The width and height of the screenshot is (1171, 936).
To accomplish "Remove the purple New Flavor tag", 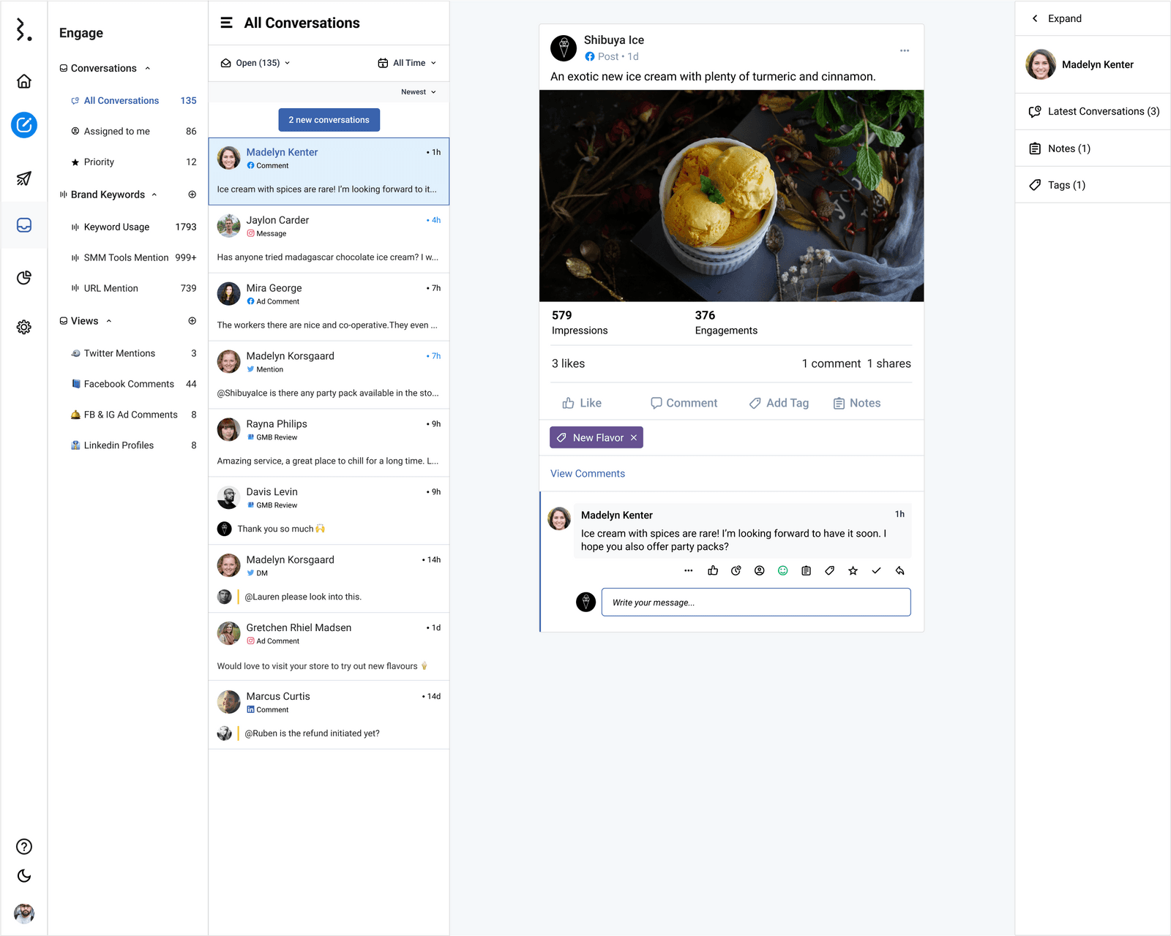I will (634, 438).
